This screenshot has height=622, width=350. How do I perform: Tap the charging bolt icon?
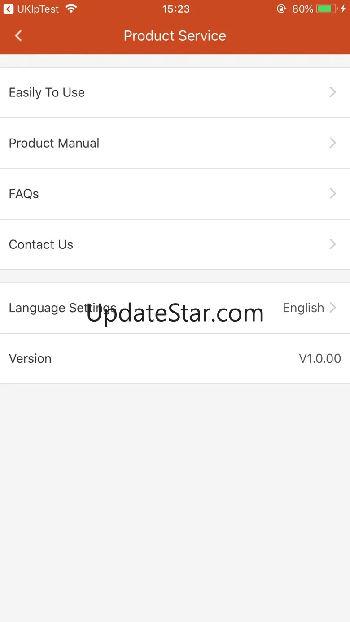click(343, 9)
